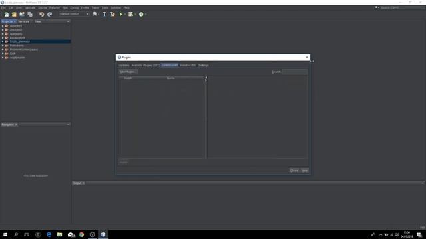Open the Action Center notification icon
The height and width of the screenshot is (239, 426).
(x=419, y=234)
